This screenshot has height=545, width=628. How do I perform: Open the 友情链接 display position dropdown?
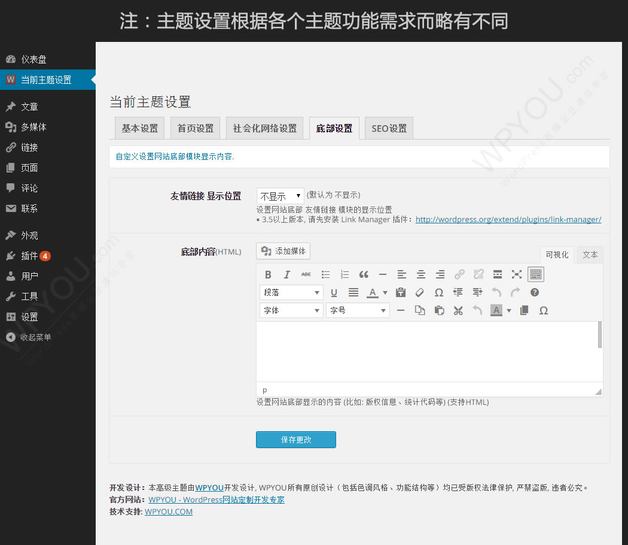[x=280, y=196]
